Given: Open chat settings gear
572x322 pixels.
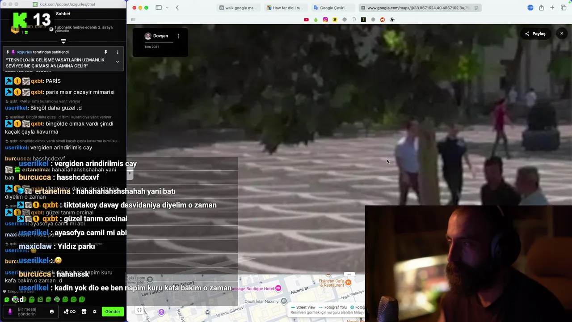Looking at the screenshot, I should (95, 312).
